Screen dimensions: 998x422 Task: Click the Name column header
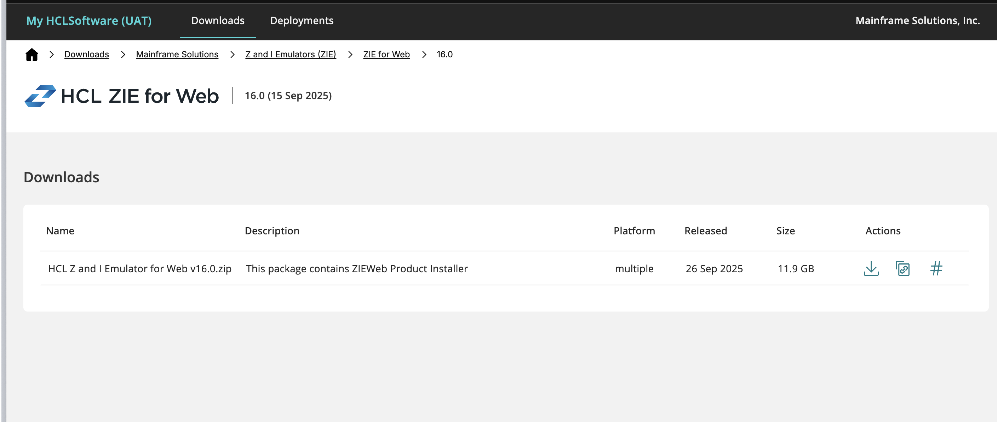click(x=60, y=231)
